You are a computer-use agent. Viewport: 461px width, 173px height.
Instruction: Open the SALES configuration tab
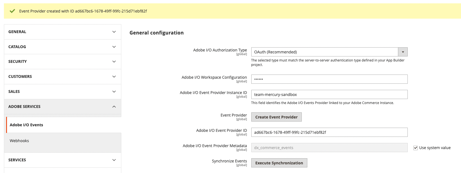coord(63,92)
